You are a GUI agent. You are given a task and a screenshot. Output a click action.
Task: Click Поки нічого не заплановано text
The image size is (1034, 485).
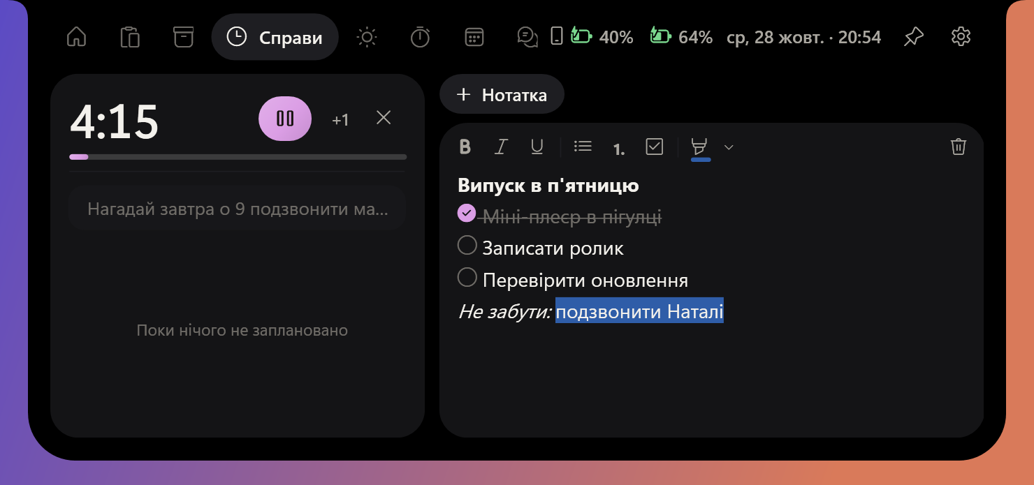(x=242, y=330)
